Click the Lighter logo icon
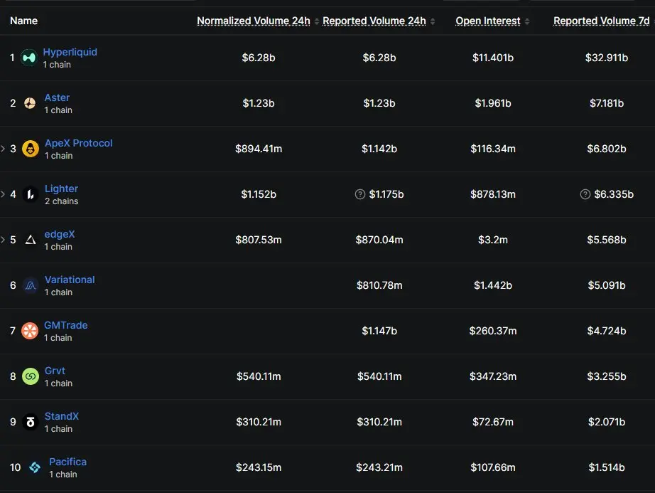 pos(31,194)
